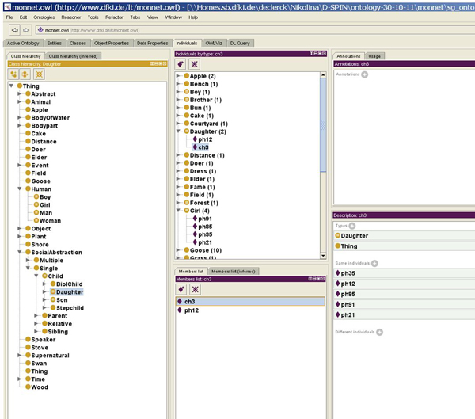
Task: Click delete individual icon in Members list panel
Action: pyautogui.click(x=195, y=289)
